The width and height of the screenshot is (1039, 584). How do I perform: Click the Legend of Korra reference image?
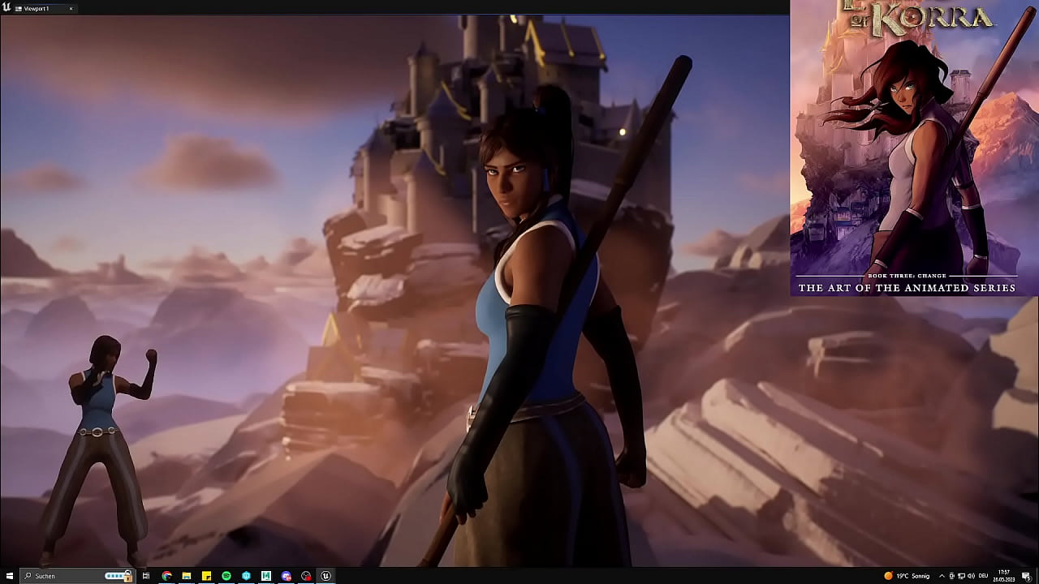click(913, 148)
